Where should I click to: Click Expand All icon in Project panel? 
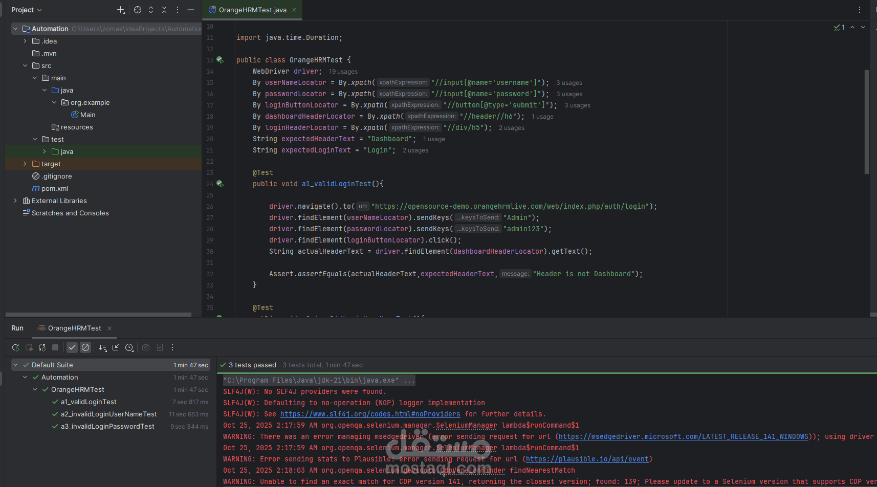[151, 10]
